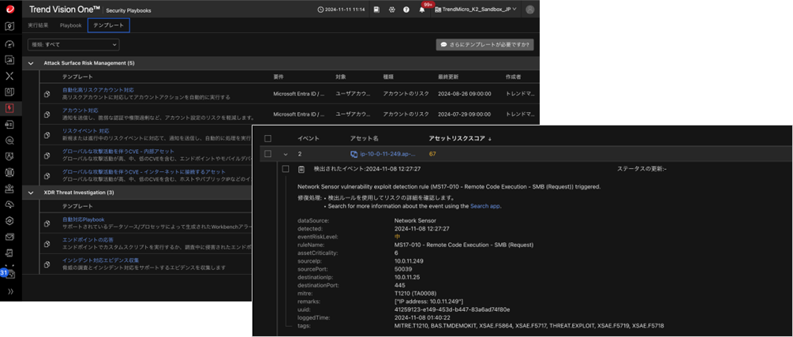This screenshot has width=793, height=337.
Task: Open 自動化高リスクアカウント対応 template link
Action: pyautogui.click(x=98, y=90)
